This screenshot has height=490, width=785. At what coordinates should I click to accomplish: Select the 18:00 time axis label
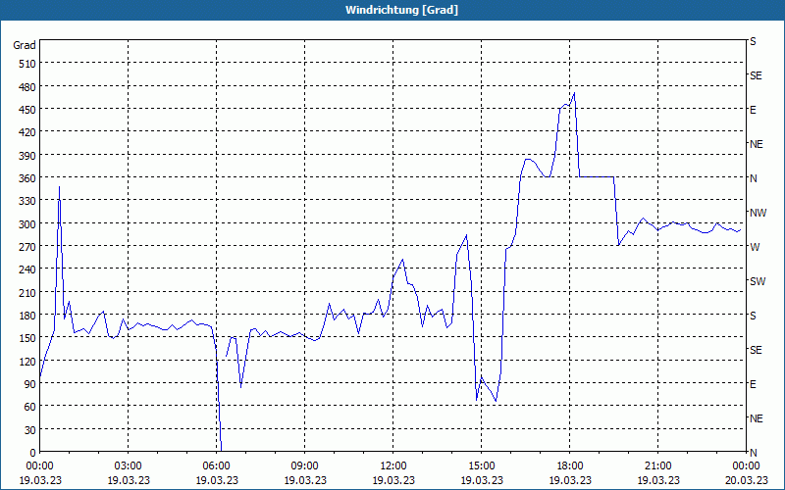point(570,466)
